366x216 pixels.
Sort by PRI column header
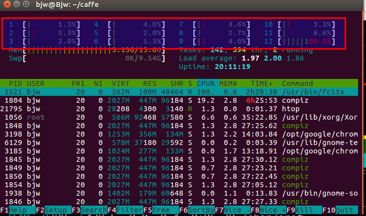[x=78, y=83]
